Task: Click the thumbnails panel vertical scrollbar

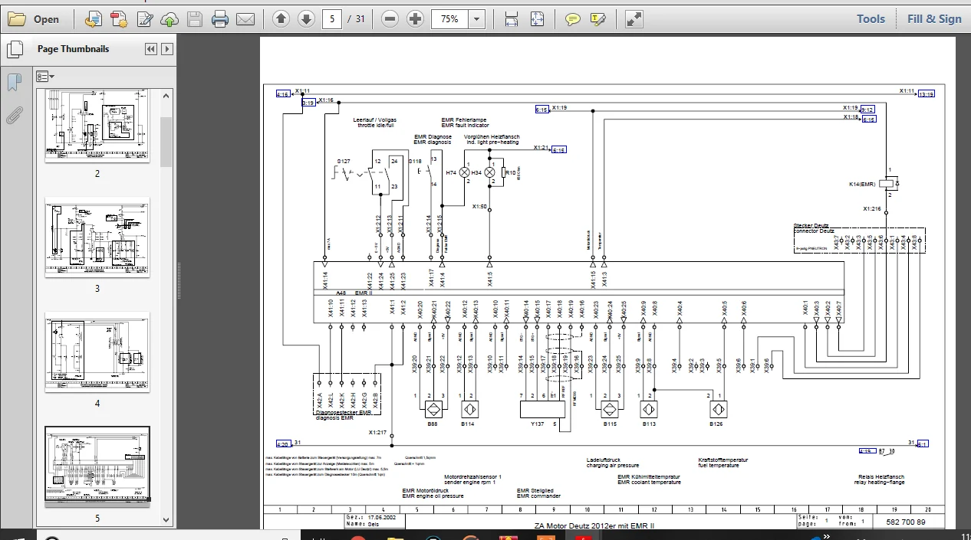Action: (x=166, y=142)
